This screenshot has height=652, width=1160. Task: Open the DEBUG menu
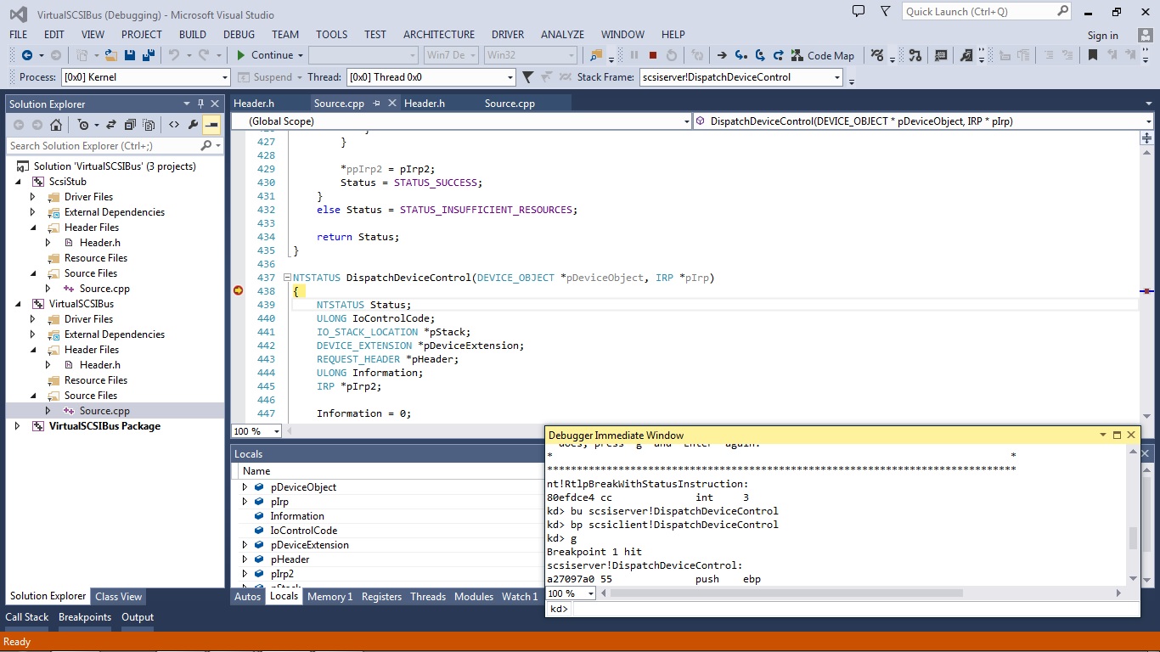point(239,35)
